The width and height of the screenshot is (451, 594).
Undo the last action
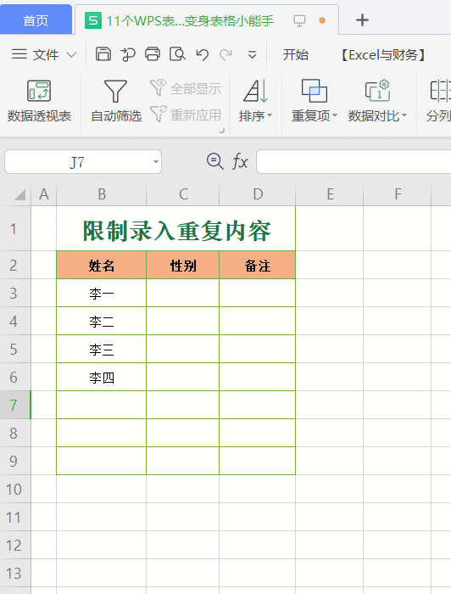203,55
